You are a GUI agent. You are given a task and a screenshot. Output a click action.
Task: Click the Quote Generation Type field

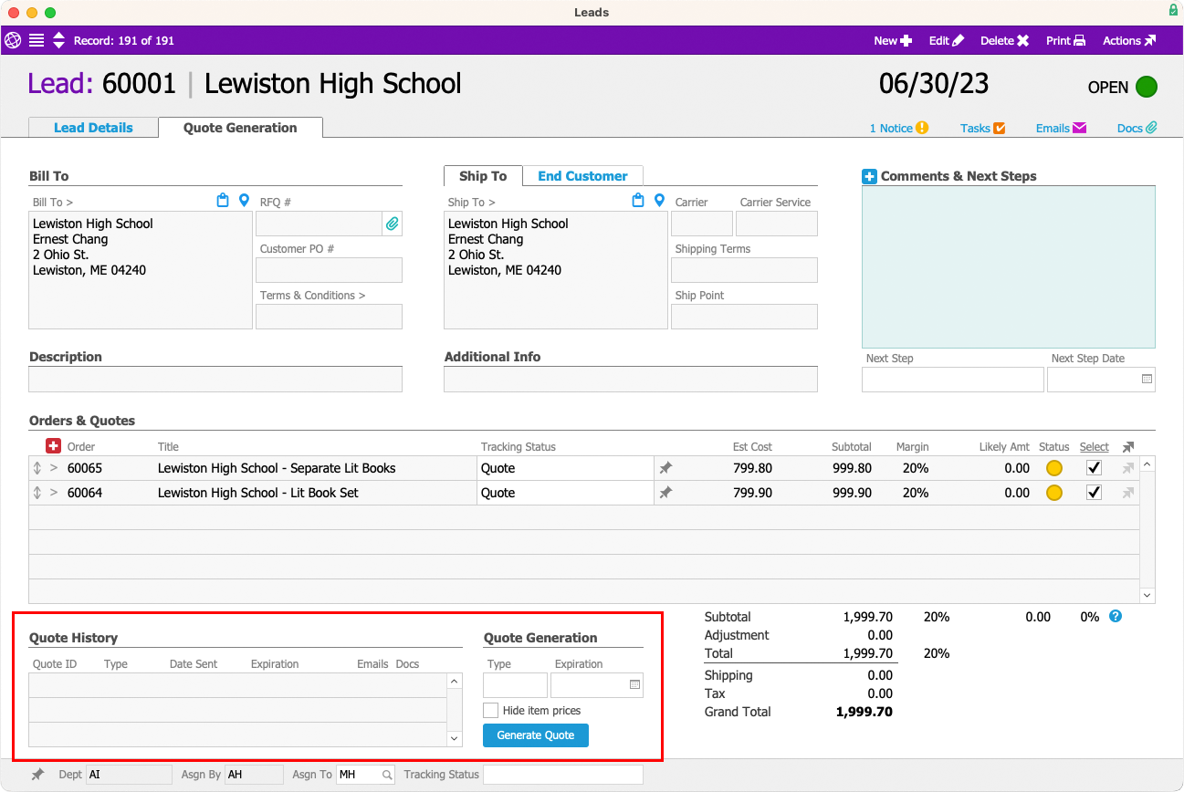click(x=515, y=685)
